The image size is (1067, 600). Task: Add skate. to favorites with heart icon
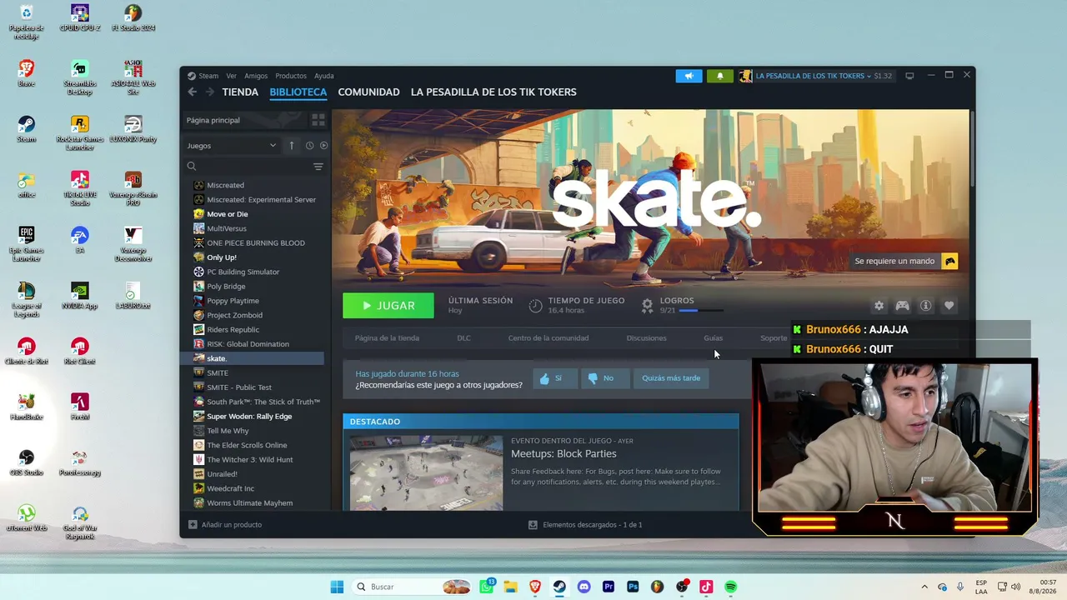949,306
